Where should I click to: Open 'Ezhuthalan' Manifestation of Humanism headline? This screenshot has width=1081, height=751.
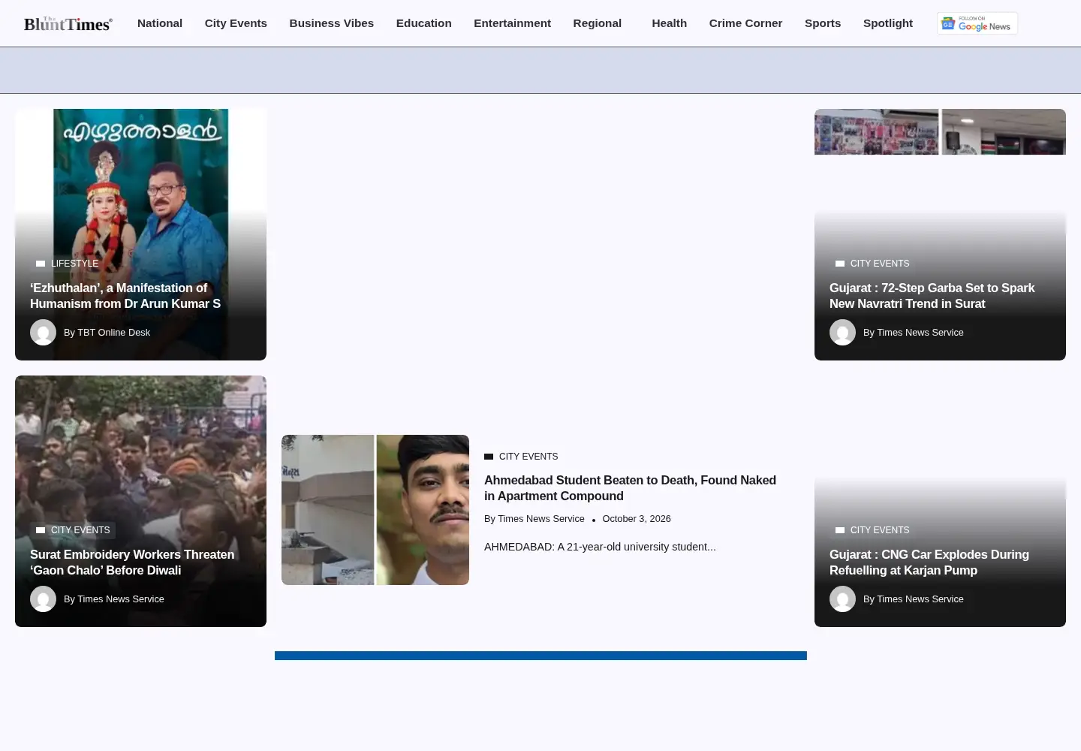click(125, 296)
